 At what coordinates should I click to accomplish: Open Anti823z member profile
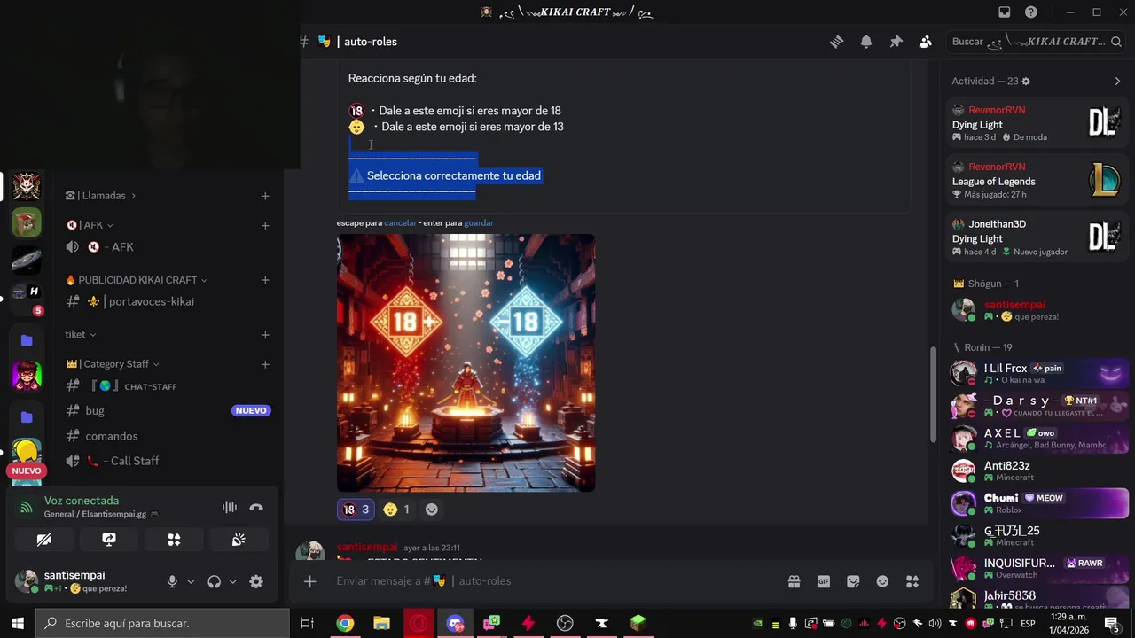[x=1038, y=471]
